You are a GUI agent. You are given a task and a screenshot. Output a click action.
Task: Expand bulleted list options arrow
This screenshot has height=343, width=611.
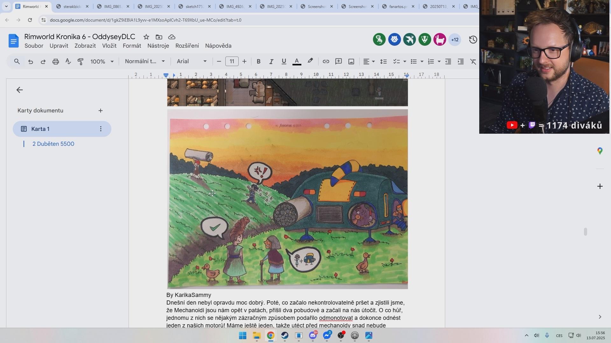[422, 62]
